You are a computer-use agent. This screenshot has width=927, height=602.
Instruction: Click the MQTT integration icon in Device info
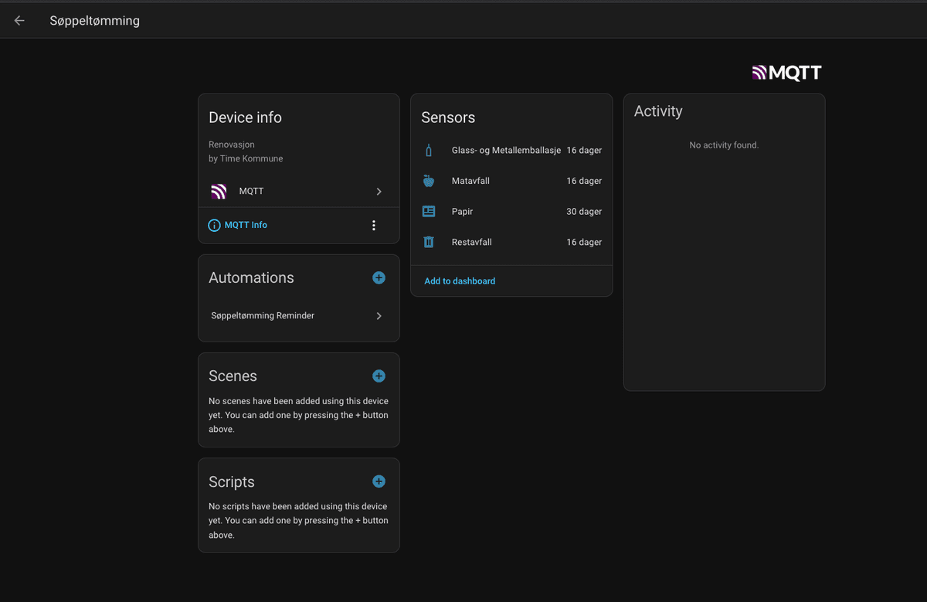[219, 192]
